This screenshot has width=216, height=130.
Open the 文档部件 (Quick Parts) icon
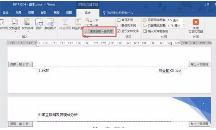[27, 22]
